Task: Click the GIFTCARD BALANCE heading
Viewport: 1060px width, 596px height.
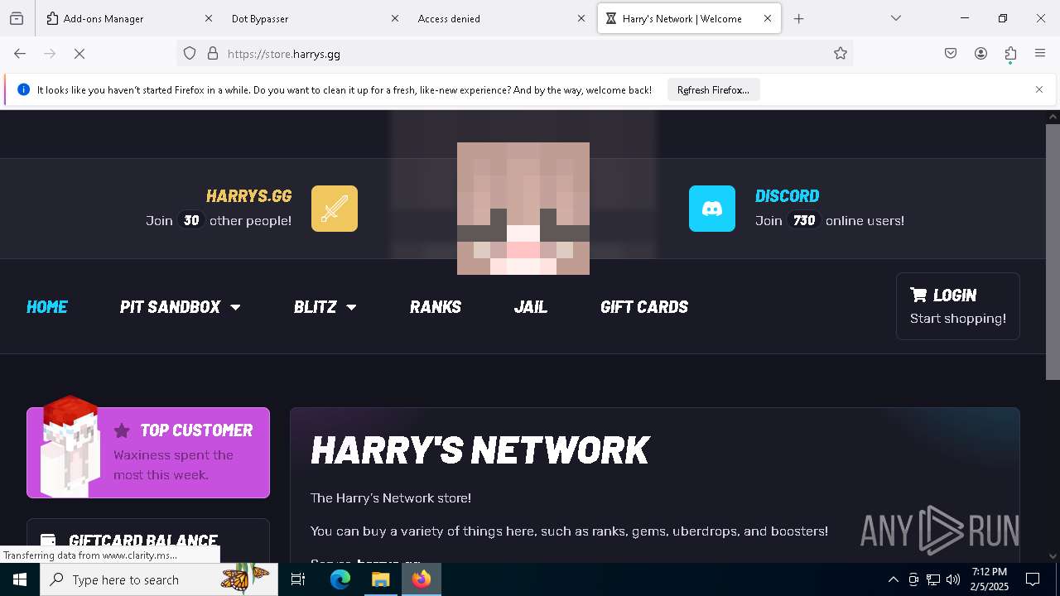Action: [143, 541]
